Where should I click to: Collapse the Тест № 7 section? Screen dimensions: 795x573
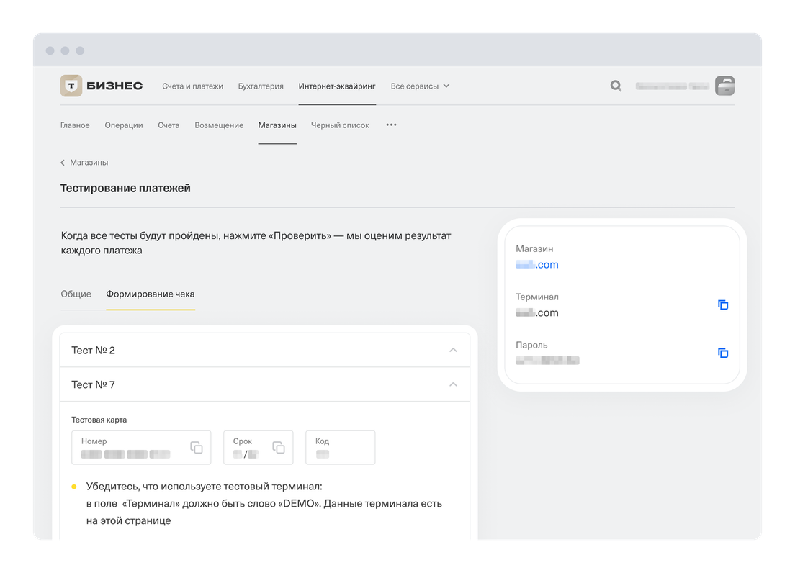click(x=453, y=384)
